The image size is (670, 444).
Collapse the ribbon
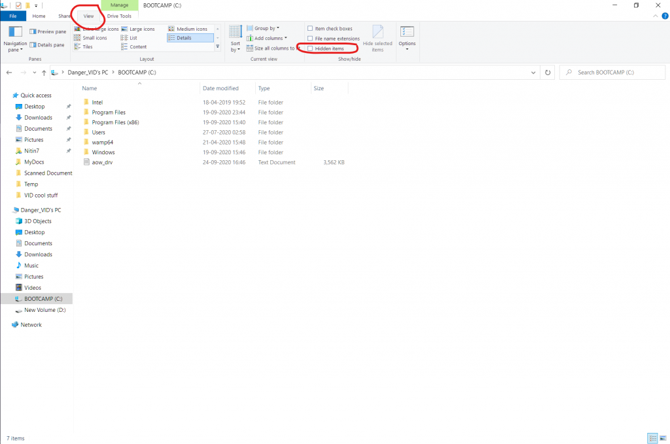click(x=656, y=16)
